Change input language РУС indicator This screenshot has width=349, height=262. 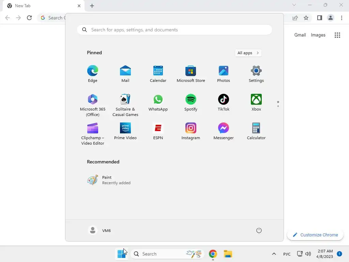click(287, 254)
